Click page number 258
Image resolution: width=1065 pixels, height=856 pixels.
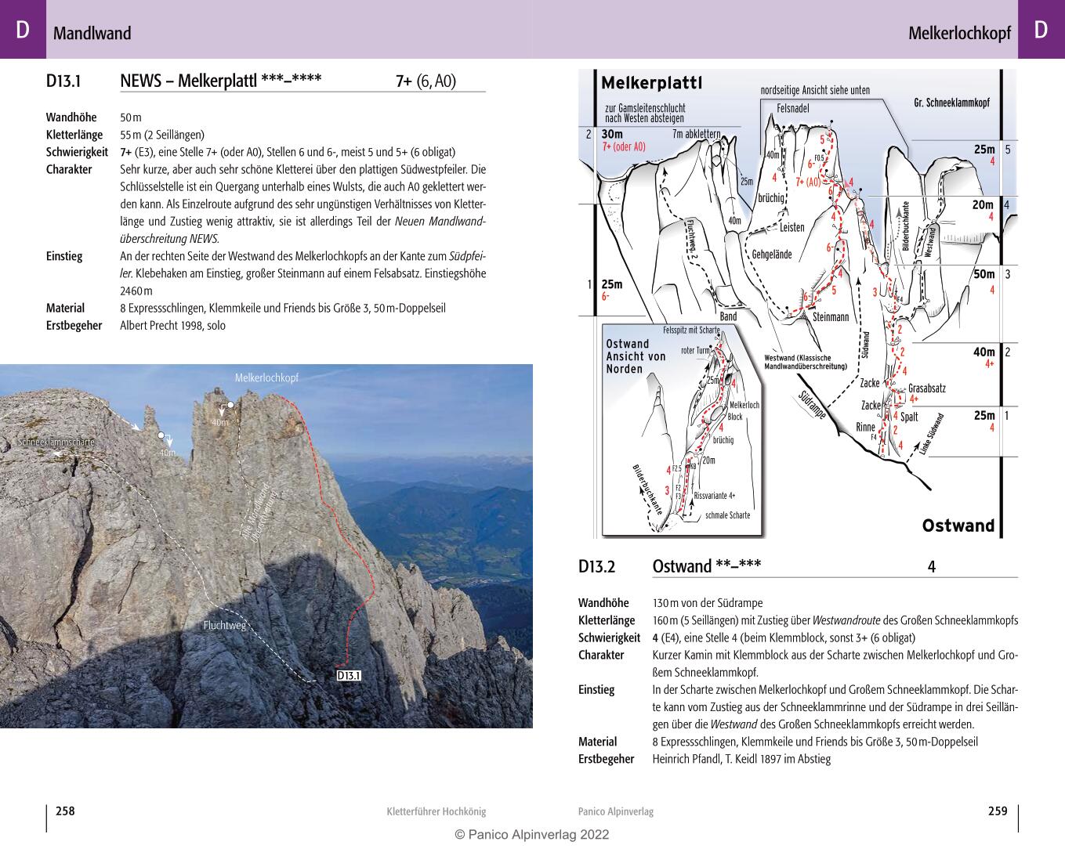[x=65, y=811]
